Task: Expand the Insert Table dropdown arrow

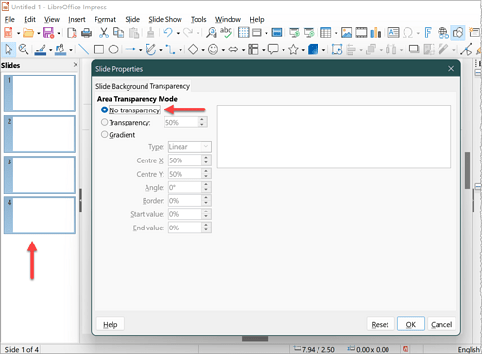Action: [x=336, y=33]
